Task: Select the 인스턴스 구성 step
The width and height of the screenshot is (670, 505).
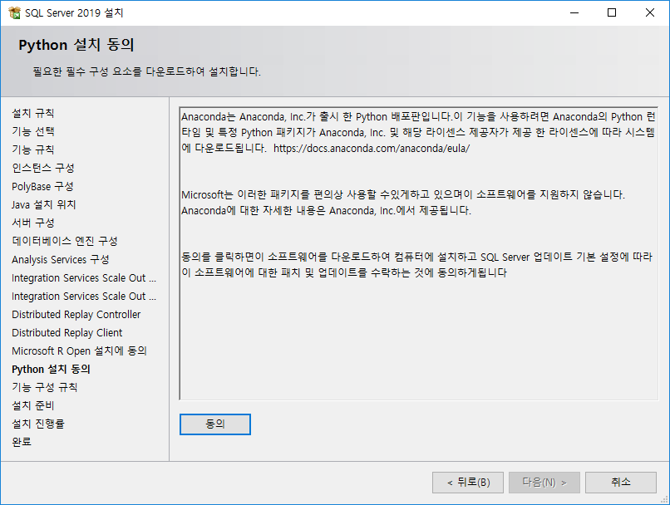Action: pyautogui.click(x=43, y=168)
